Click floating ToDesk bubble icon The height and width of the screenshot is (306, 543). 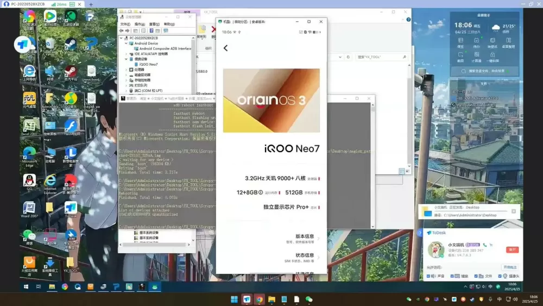[x=22, y=45]
